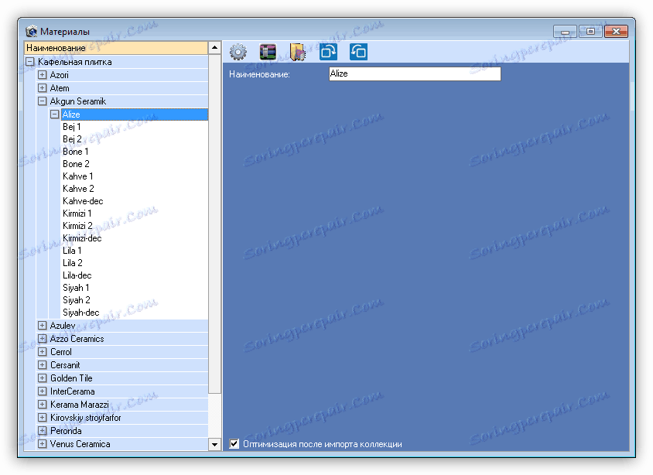This screenshot has width=653, height=475.
Task: Select the Akgun Seramik label
Action: (78, 101)
